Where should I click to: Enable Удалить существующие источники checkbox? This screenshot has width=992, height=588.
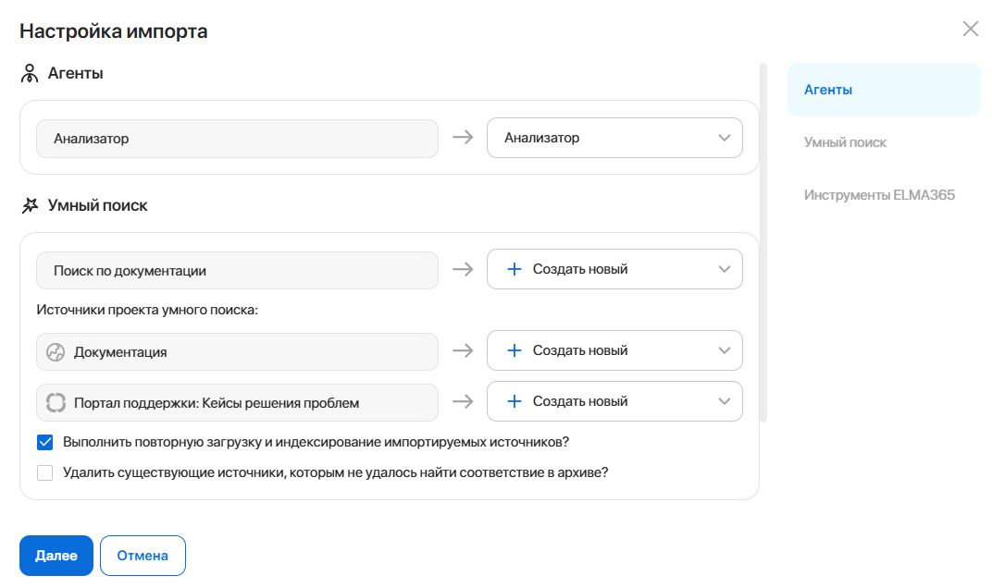45,473
